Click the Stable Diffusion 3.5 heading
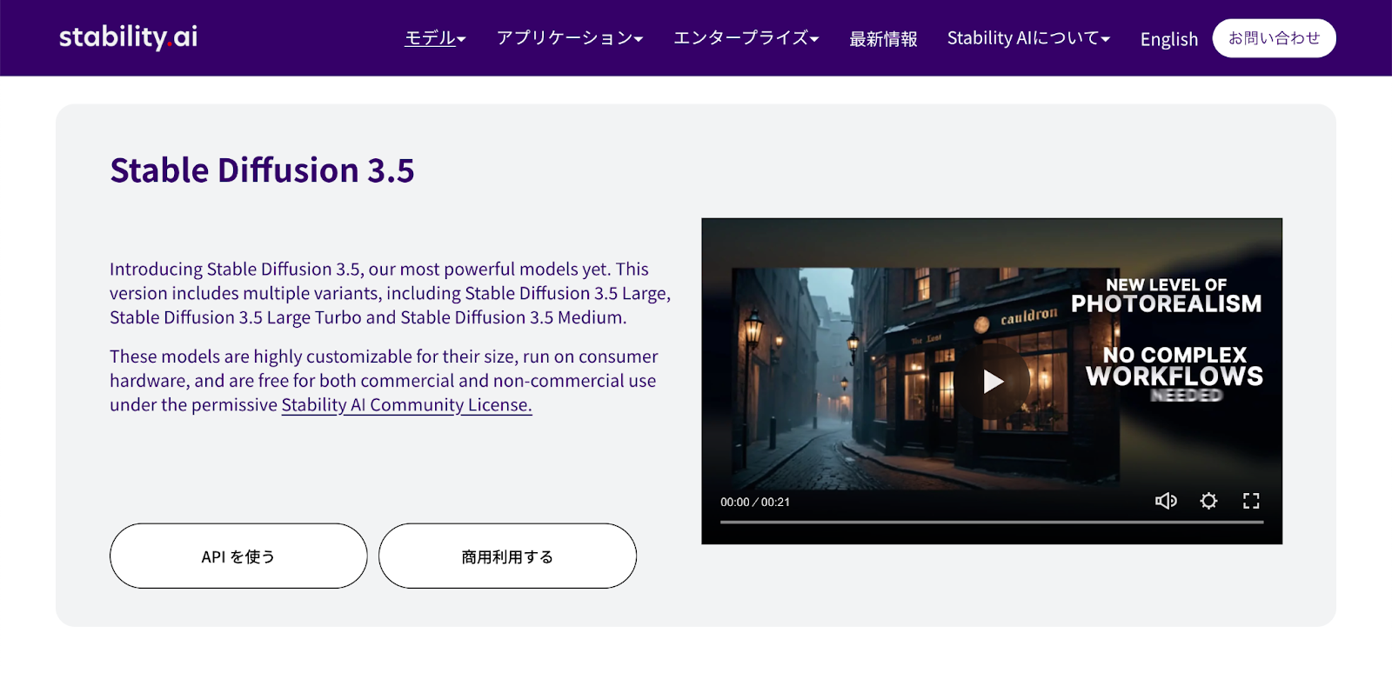 [262, 170]
